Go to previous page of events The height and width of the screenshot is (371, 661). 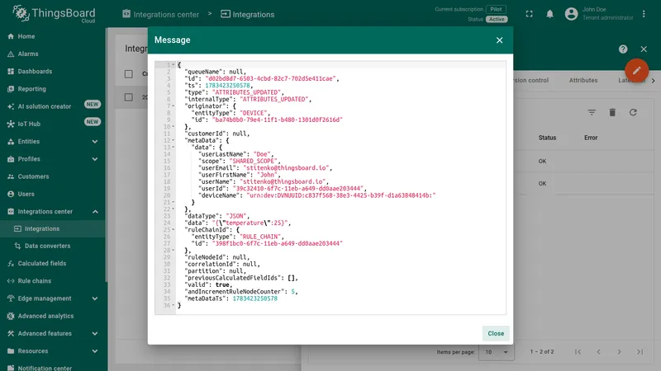[x=598, y=352]
